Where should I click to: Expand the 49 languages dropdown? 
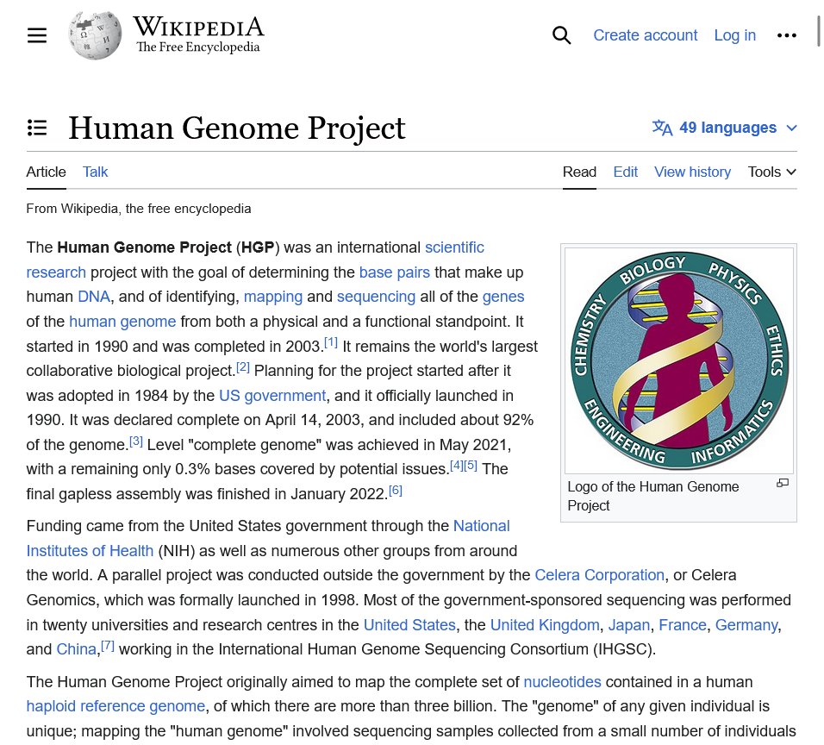click(725, 128)
